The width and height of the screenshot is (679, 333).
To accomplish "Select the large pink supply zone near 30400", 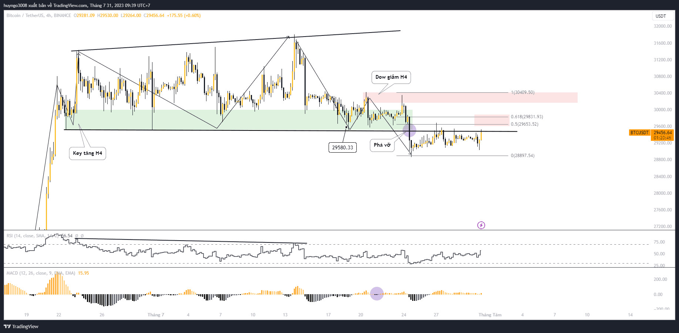I will click(x=470, y=98).
